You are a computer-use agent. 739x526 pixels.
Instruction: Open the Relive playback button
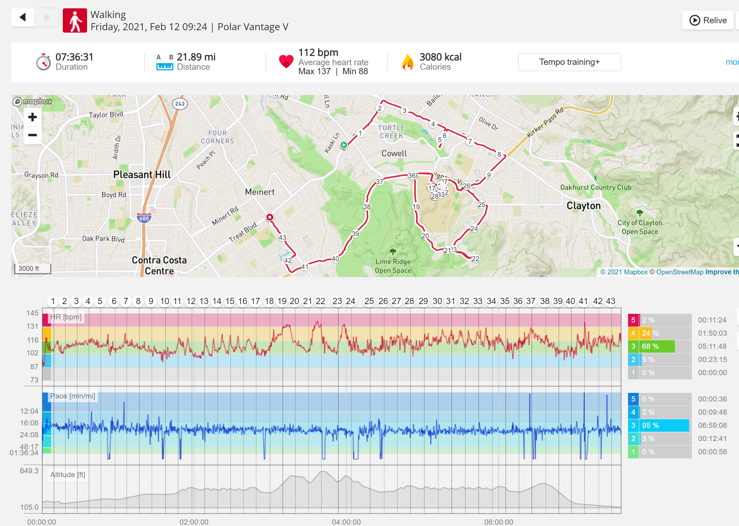708,20
